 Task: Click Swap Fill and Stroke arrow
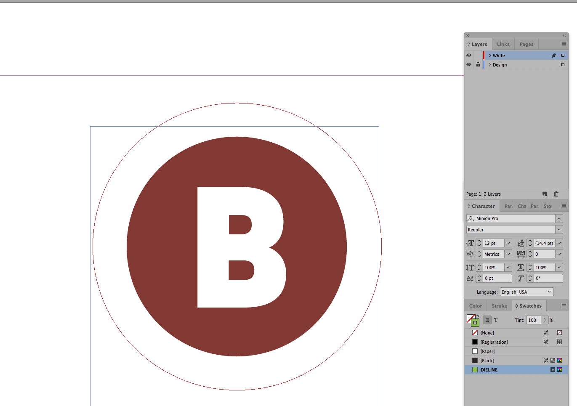[x=478, y=316]
